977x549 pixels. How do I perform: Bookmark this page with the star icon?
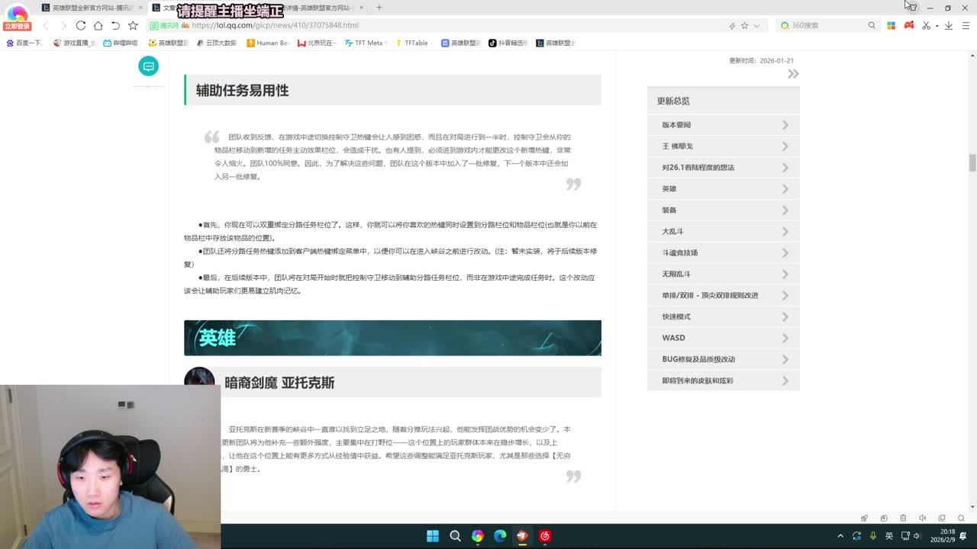133,25
